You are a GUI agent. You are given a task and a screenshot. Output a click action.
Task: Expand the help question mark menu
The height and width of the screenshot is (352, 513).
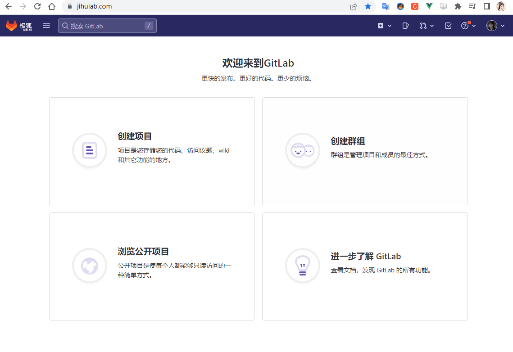coord(468,26)
